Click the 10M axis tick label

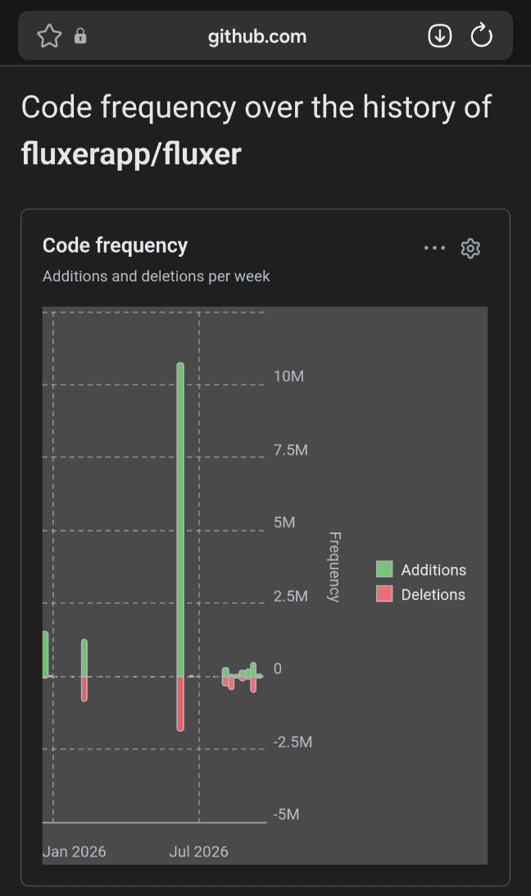[x=289, y=377]
